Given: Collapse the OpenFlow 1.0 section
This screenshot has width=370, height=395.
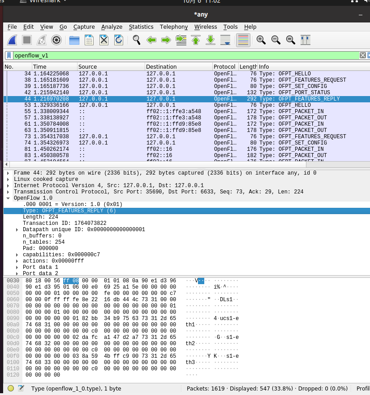Looking at the screenshot, I should [x=8, y=198].
